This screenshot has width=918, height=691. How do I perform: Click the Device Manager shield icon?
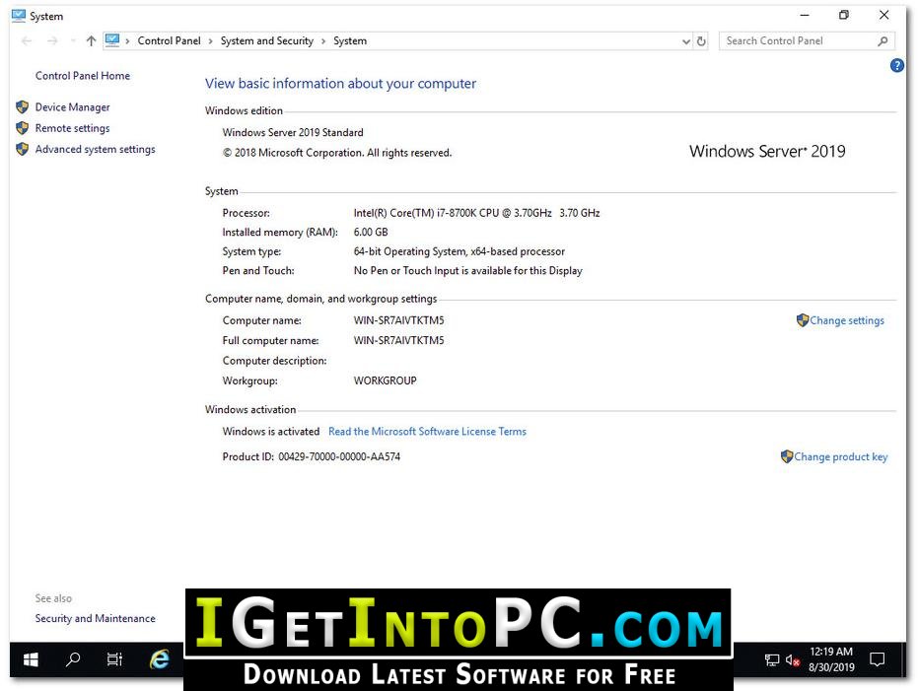(x=23, y=107)
